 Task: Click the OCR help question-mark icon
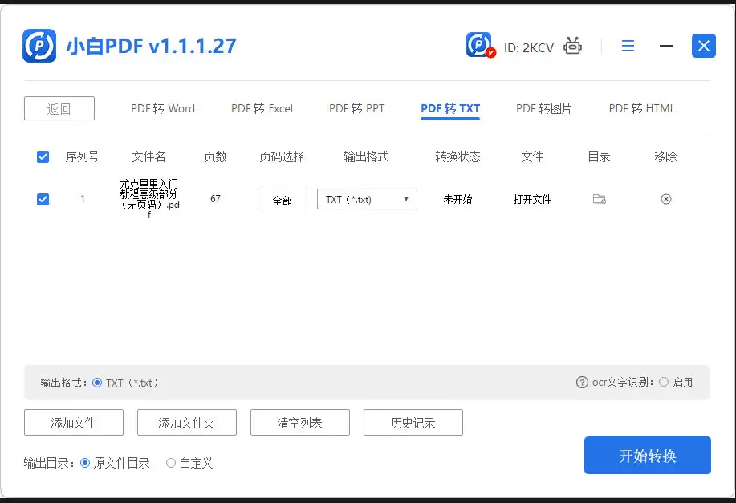pos(581,383)
